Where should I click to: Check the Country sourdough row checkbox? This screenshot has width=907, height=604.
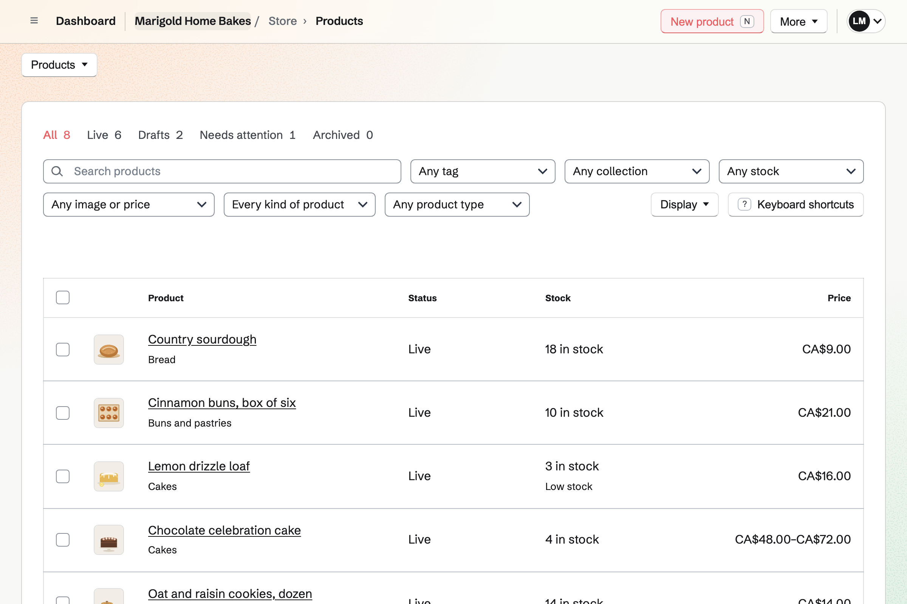pos(62,350)
